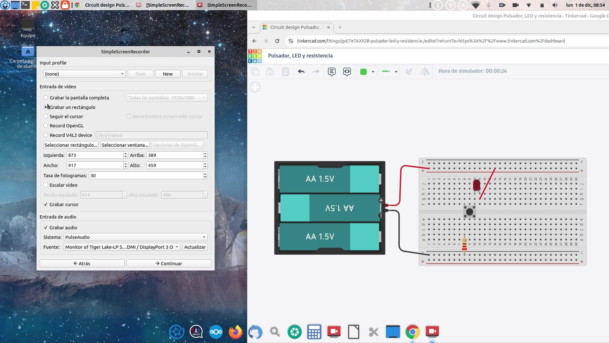Screen dimensions: 609x343
Task: Click the Continuar button
Action: point(169,264)
